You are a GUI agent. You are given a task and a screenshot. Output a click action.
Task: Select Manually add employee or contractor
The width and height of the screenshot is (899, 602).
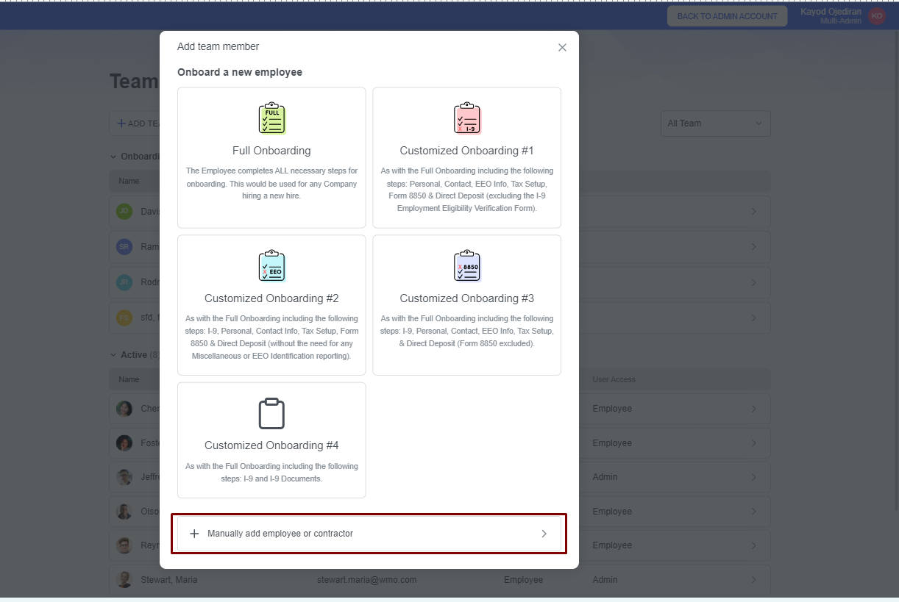[x=280, y=534]
